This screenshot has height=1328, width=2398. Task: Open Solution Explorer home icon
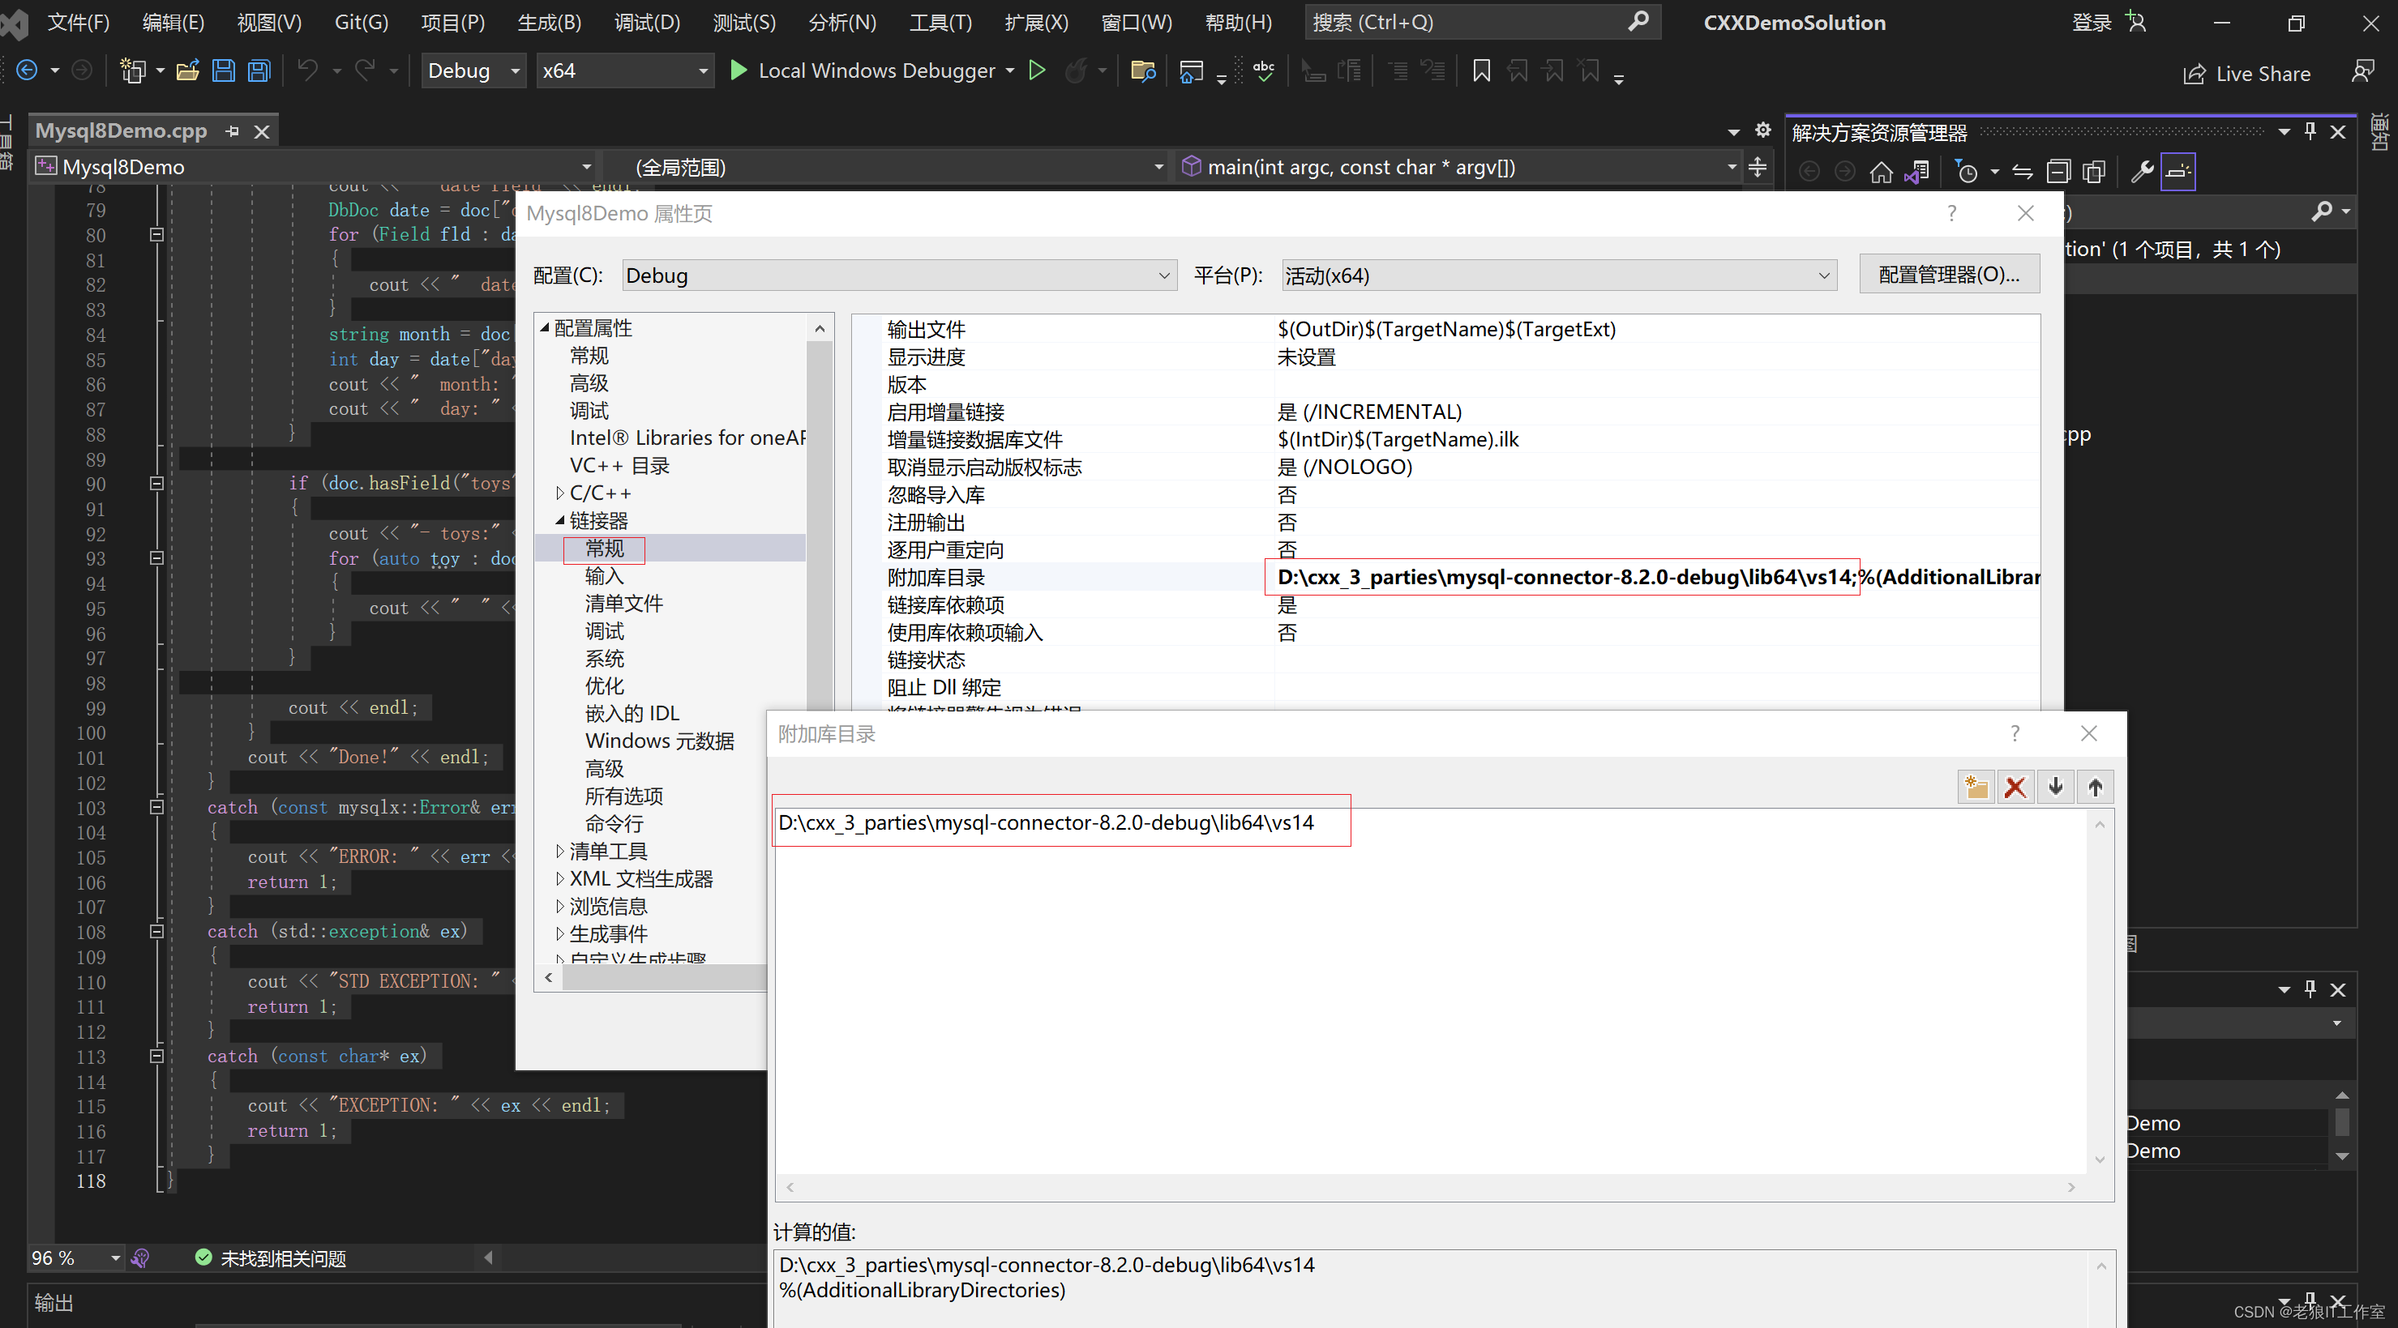click(1881, 172)
